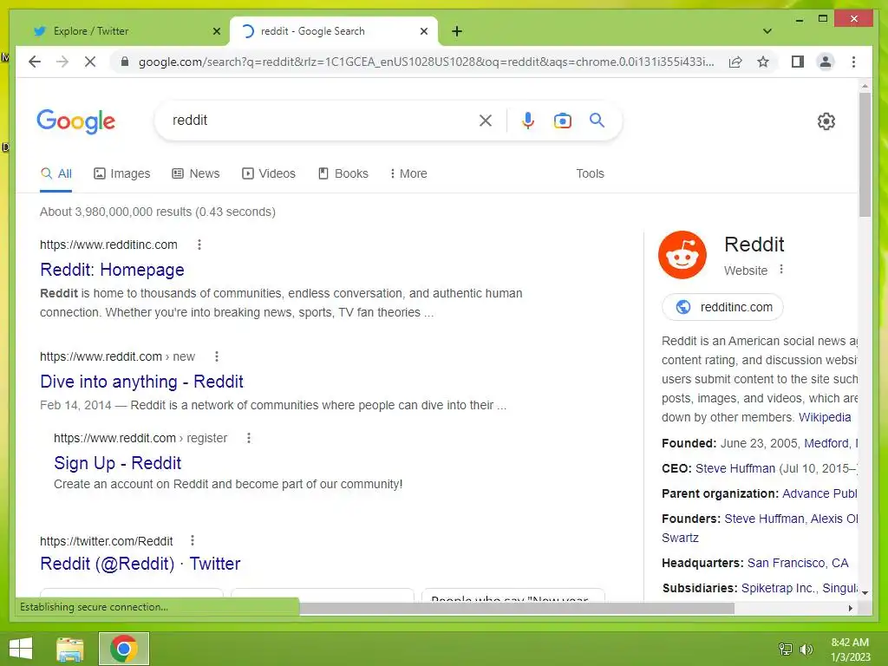Open search Tools
The width and height of the screenshot is (888, 666).
(x=590, y=173)
